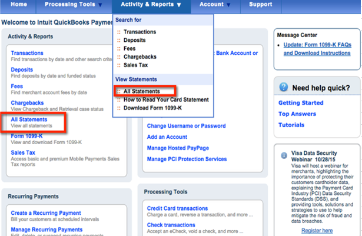Click 'Find deposits by date and funded status' text
Screen dimensions: 362x236
(x=53, y=76)
